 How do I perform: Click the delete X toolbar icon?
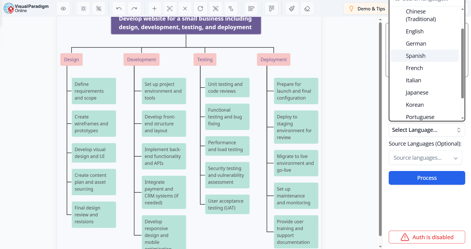tap(185, 8)
